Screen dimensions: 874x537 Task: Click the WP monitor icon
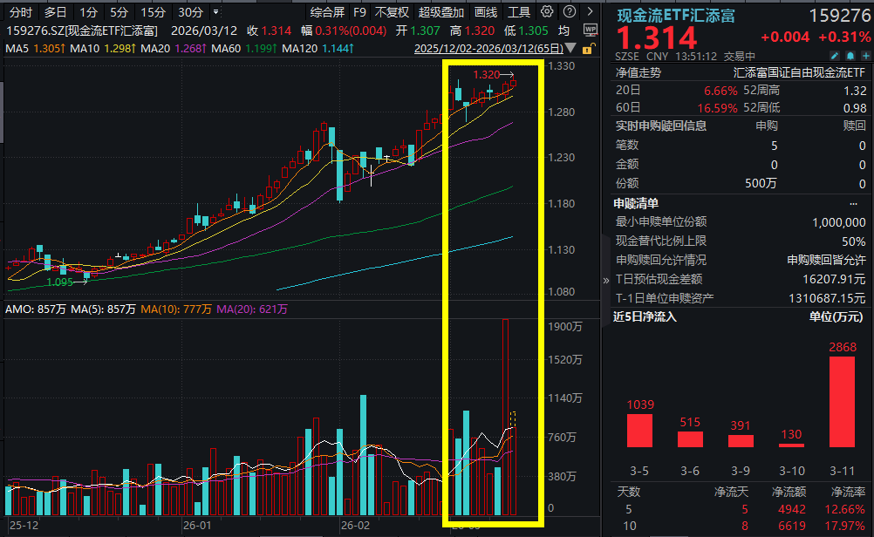[x=590, y=30]
